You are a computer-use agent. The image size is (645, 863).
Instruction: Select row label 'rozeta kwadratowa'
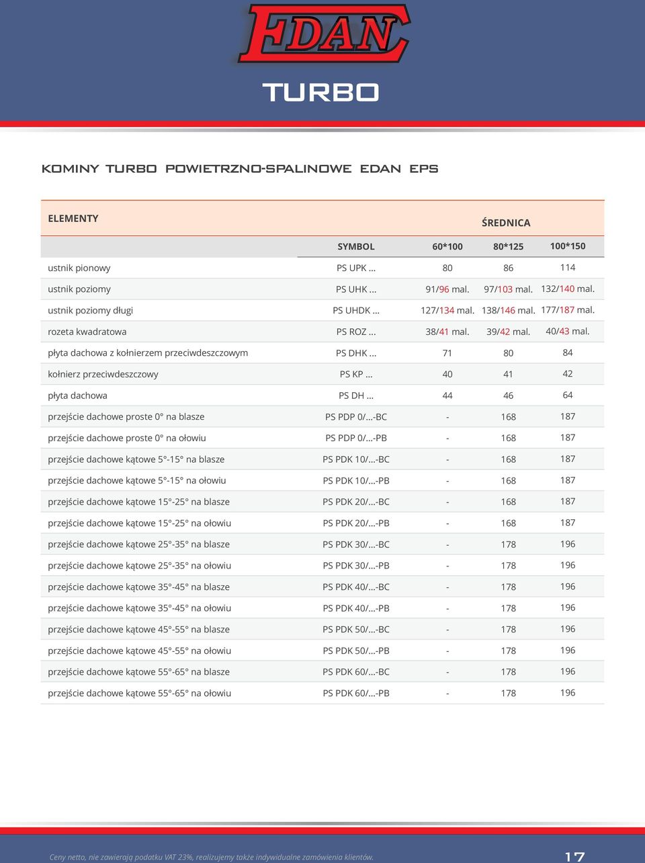point(87,332)
